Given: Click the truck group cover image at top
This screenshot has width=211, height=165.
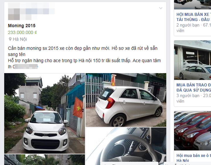Looking at the screenshot, I should click(193, 5).
